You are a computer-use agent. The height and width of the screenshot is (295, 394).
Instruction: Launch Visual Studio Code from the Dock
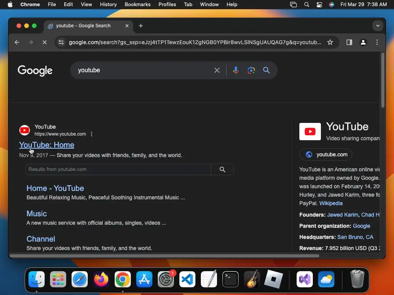[187, 279]
